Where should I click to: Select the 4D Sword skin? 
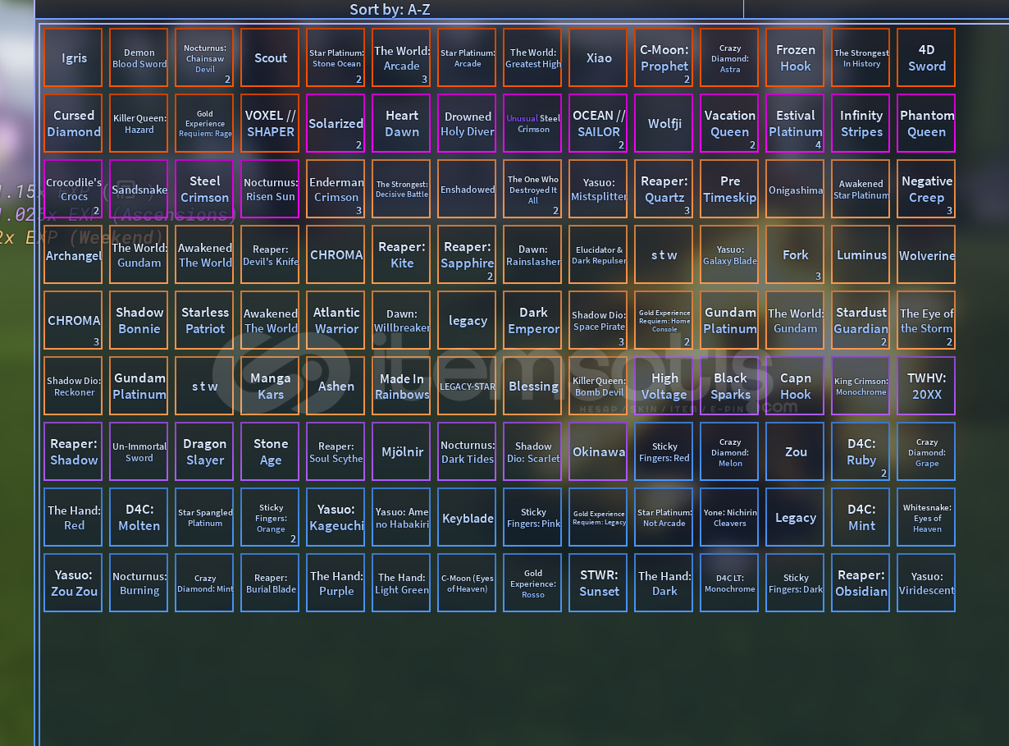point(927,58)
